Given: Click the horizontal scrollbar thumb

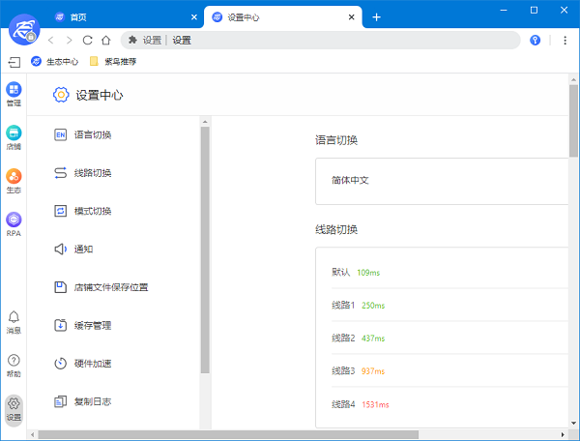Looking at the screenshot, I should point(228,434).
